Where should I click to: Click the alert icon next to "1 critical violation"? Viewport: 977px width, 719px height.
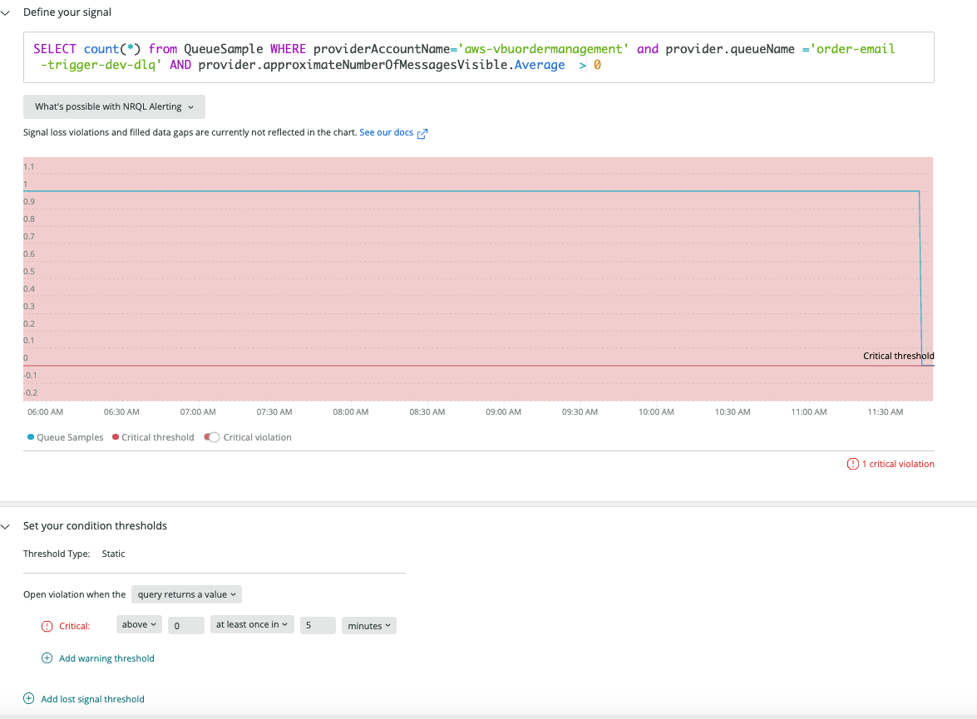coord(853,463)
